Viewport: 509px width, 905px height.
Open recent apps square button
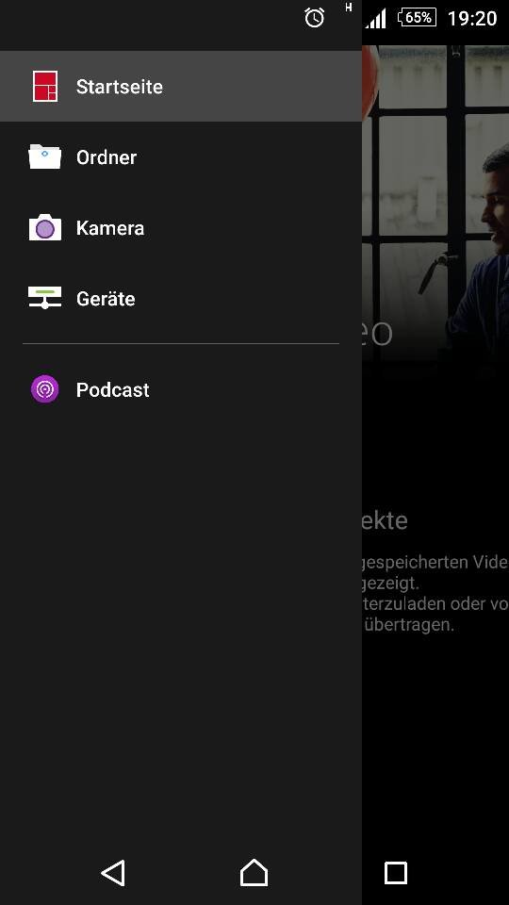(395, 873)
